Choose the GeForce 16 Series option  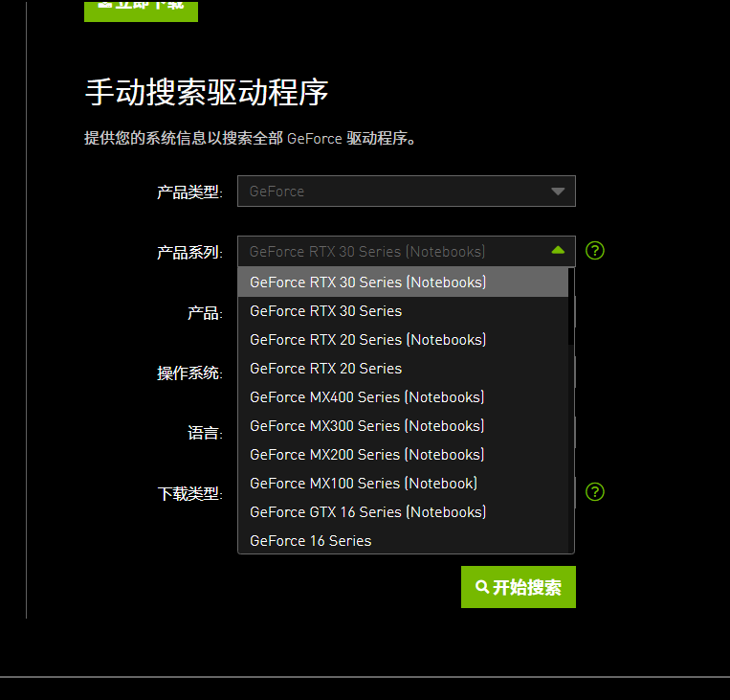pyautogui.click(x=403, y=541)
